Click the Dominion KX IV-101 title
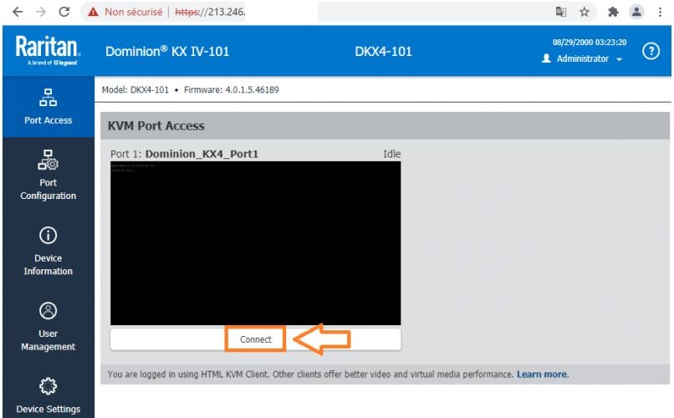Image resolution: width=674 pixels, height=418 pixels. [167, 52]
